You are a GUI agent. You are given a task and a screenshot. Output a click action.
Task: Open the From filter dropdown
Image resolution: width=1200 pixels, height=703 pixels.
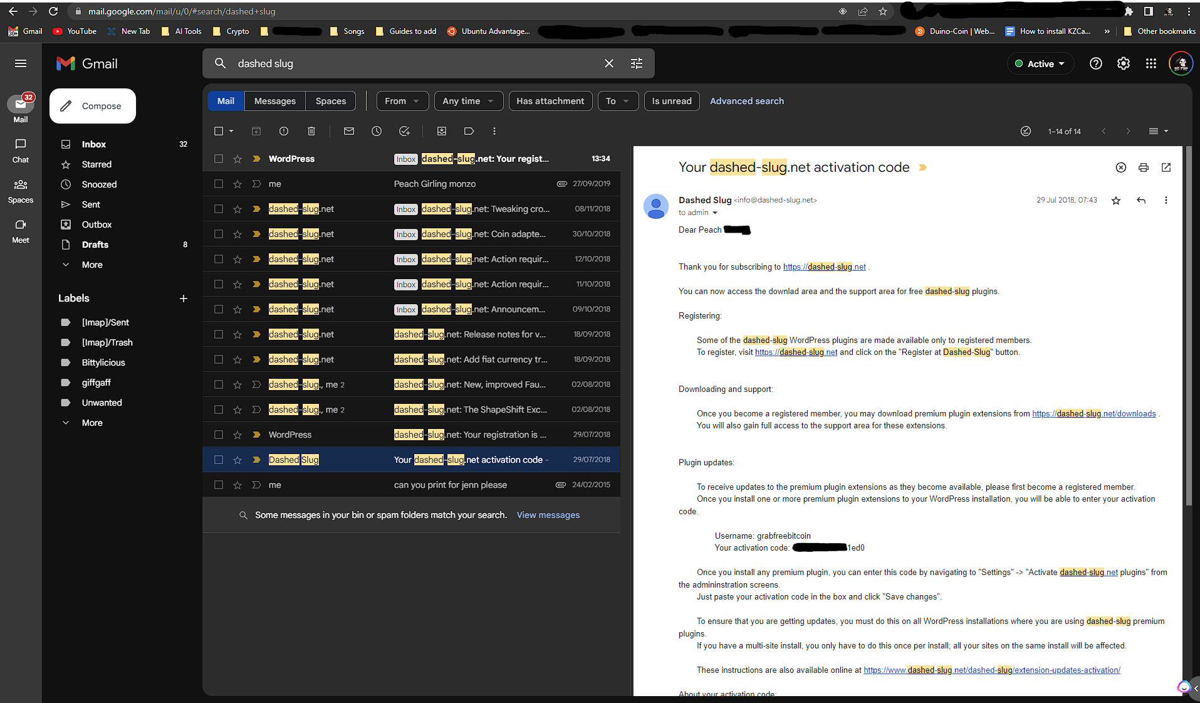(402, 101)
